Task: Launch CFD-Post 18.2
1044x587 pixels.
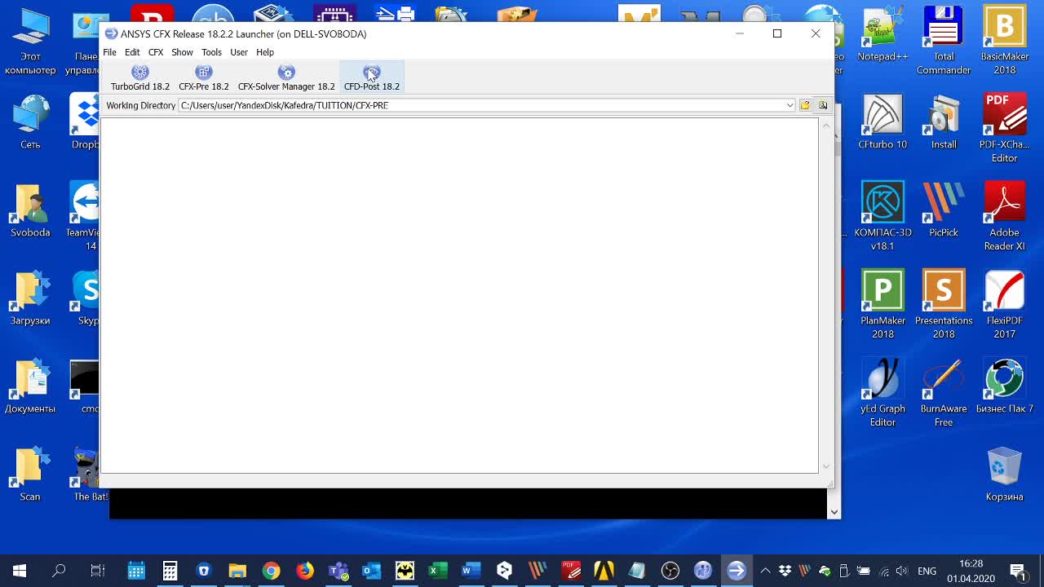Action: [372, 78]
